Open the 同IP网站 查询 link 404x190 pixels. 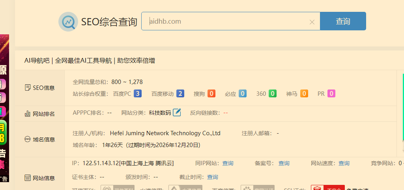coord(228,163)
